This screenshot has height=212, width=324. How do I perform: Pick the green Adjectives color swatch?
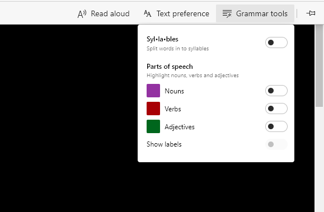click(153, 126)
